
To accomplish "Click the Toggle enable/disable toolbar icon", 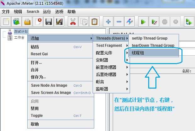I will (130, 22).
